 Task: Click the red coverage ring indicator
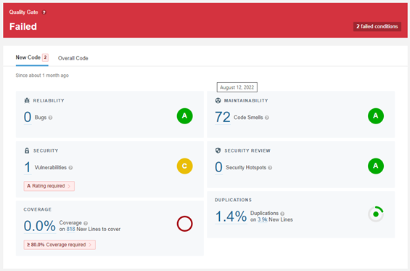pyautogui.click(x=184, y=224)
